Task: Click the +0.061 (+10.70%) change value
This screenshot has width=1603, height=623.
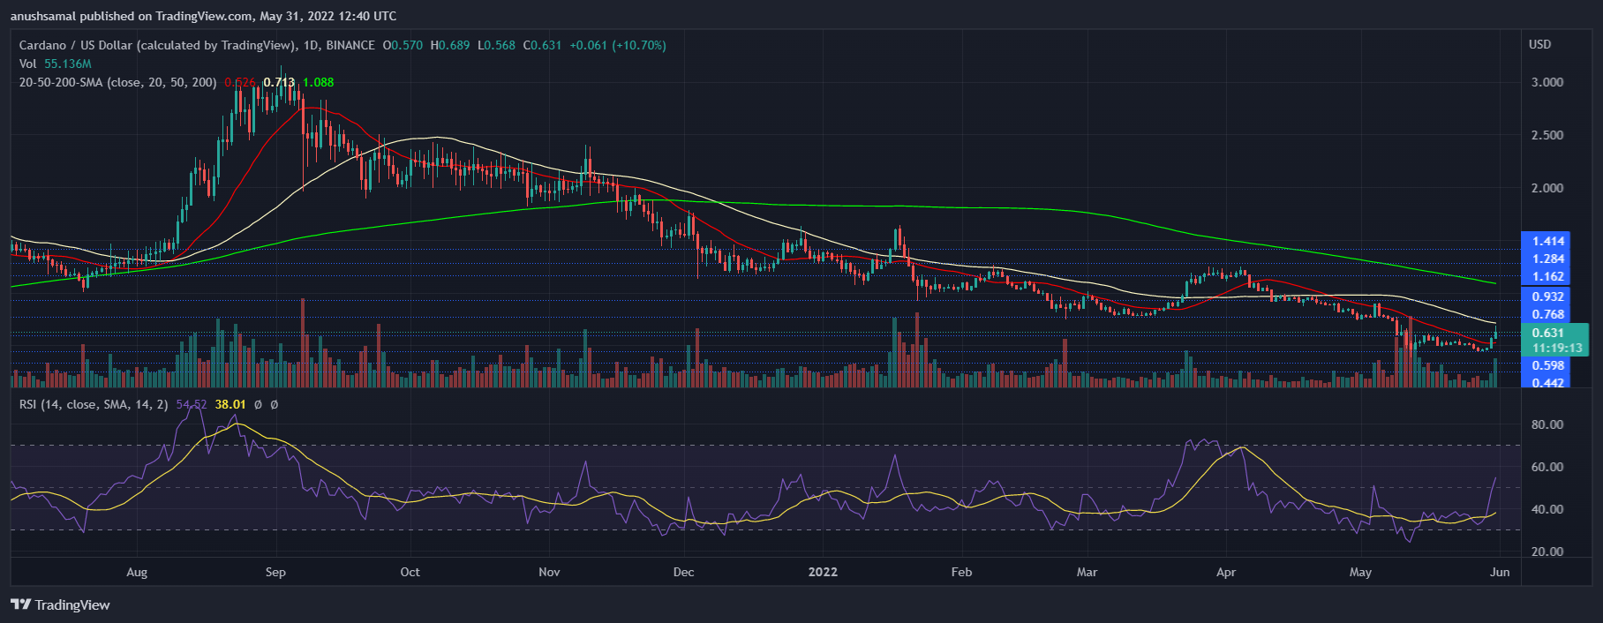Action: (x=618, y=45)
